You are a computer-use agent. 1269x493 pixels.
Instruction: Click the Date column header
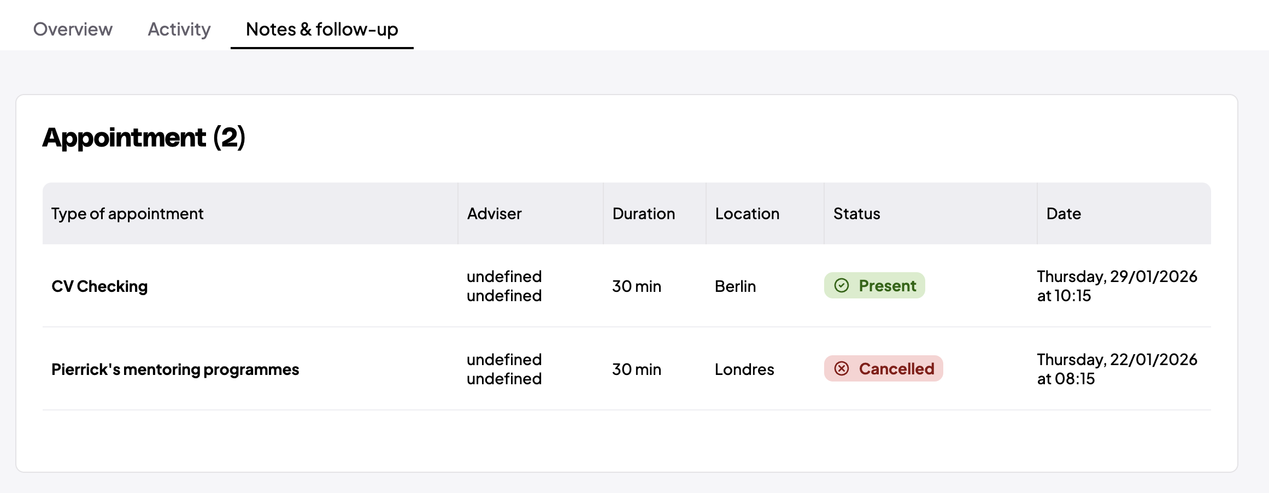(x=1064, y=213)
